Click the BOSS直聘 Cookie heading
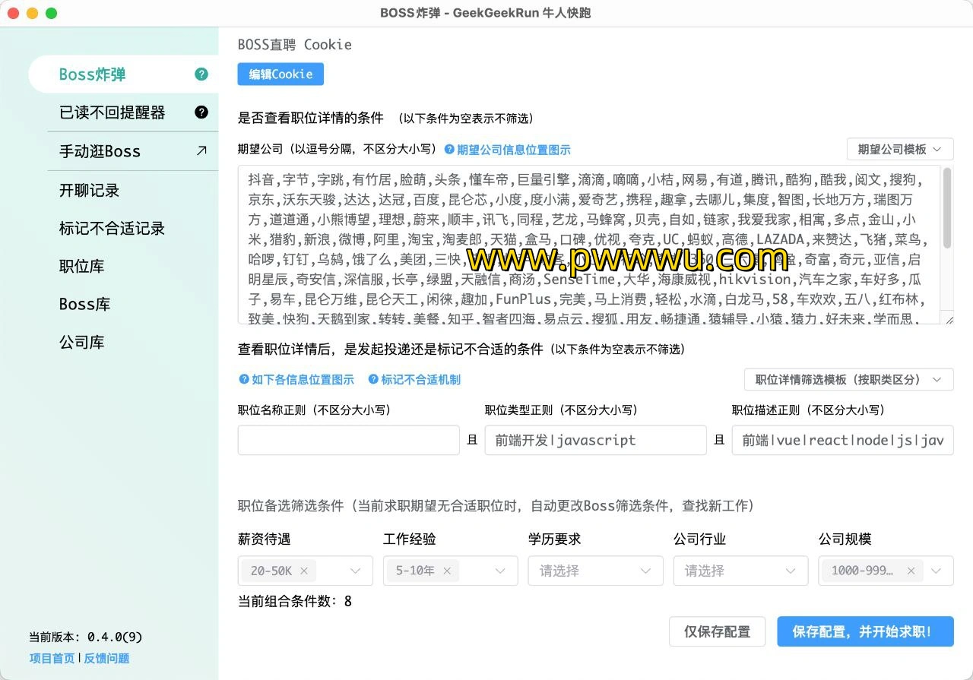 295,44
